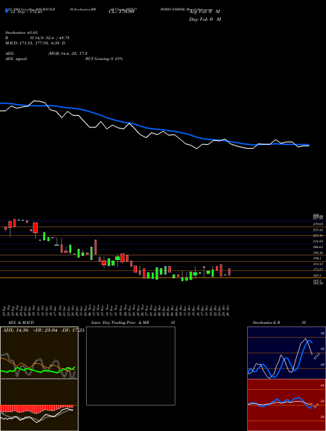Screen dimensions: 326x431
Task: Click the blue 12 Day legend square
Action: [x=7, y=10]
